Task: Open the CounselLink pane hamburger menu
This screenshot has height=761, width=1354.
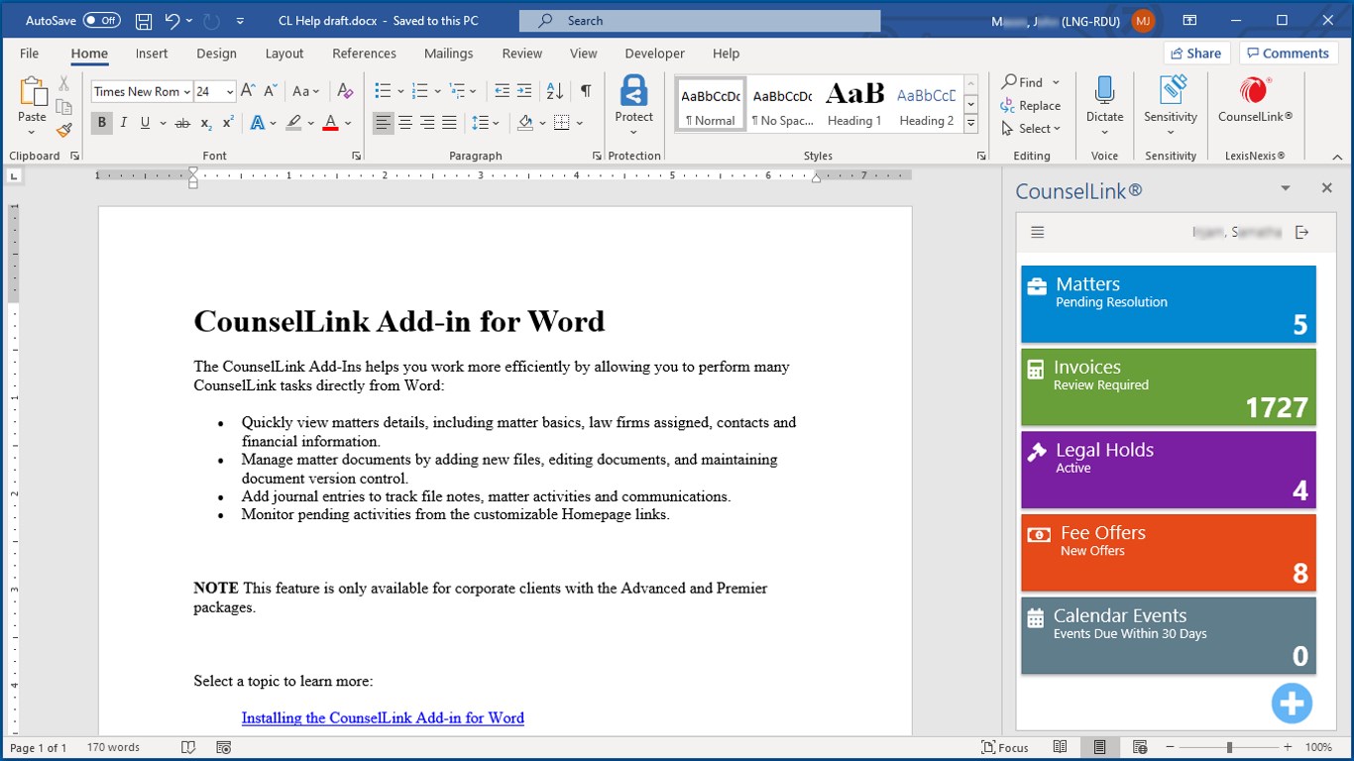Action: point(1038,232)
